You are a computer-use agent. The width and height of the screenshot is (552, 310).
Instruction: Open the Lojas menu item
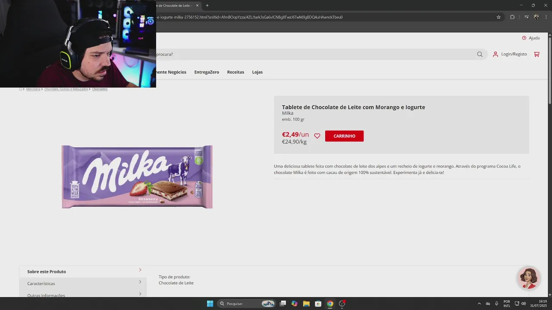[257, 72]
